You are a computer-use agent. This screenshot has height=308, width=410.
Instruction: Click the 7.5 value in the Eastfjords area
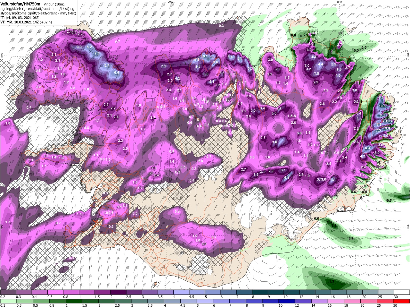click(x=378, y=130)
